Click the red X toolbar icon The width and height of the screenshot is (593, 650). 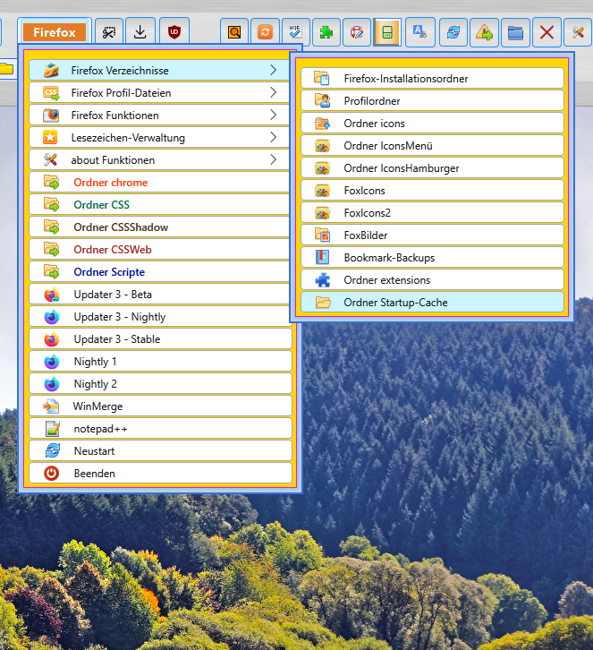(x=546, y=33)
